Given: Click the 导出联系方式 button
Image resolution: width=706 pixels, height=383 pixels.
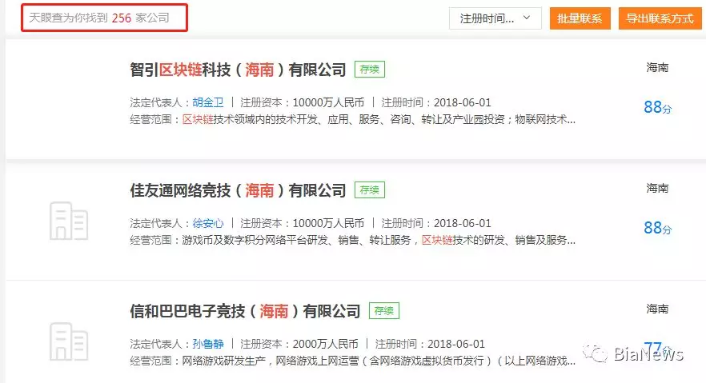Looking at the screenshot, I should tap(660, 18).
